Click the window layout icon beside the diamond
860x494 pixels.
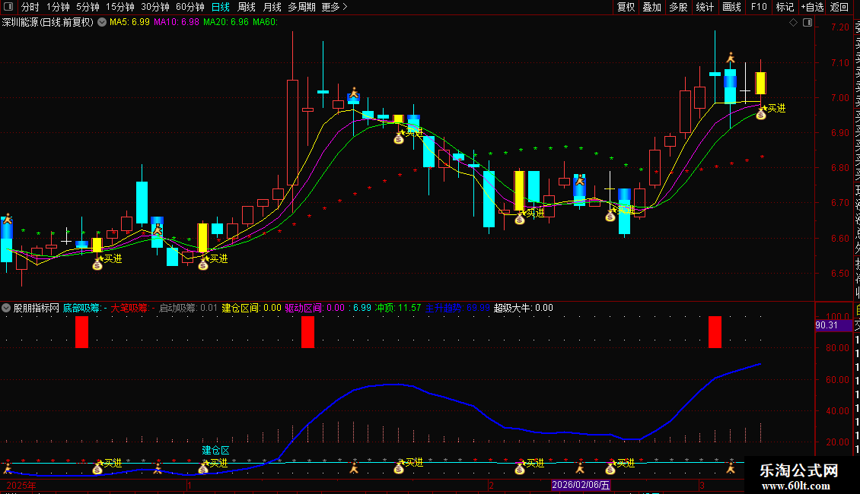tap(807, 23)
